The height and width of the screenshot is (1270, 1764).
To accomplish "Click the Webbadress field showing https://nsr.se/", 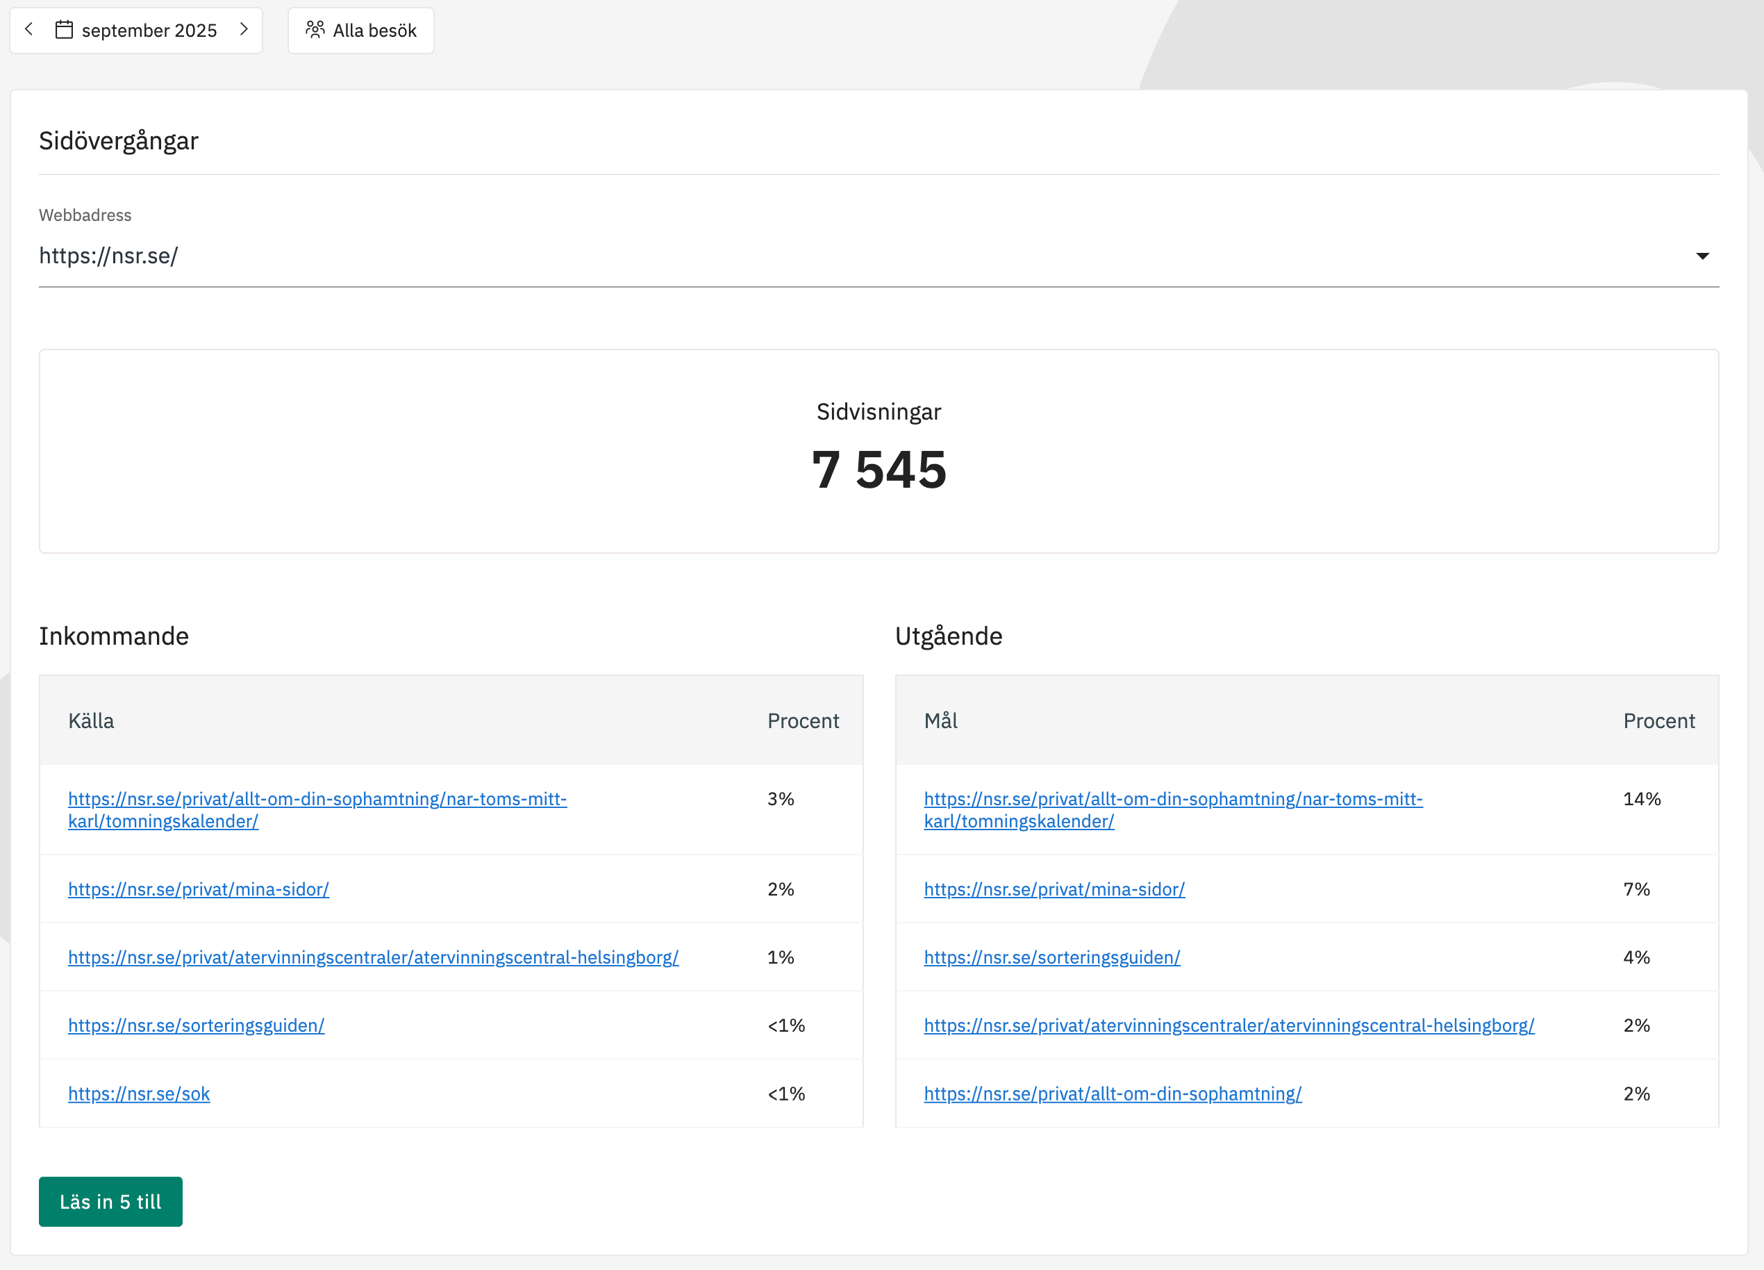I will tap(856, 256).
